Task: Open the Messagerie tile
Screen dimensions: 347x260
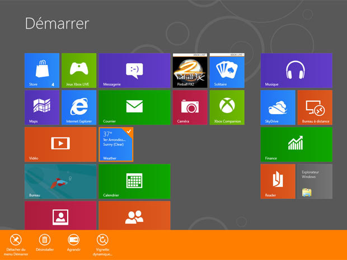Action: [134, 70]
